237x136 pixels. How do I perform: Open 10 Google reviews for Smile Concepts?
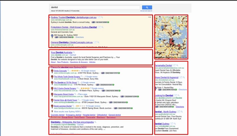[x=85, y=71]
